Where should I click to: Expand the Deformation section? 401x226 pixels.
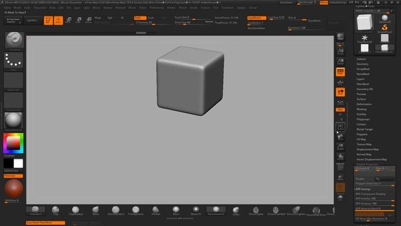click(x=364, y=104)
